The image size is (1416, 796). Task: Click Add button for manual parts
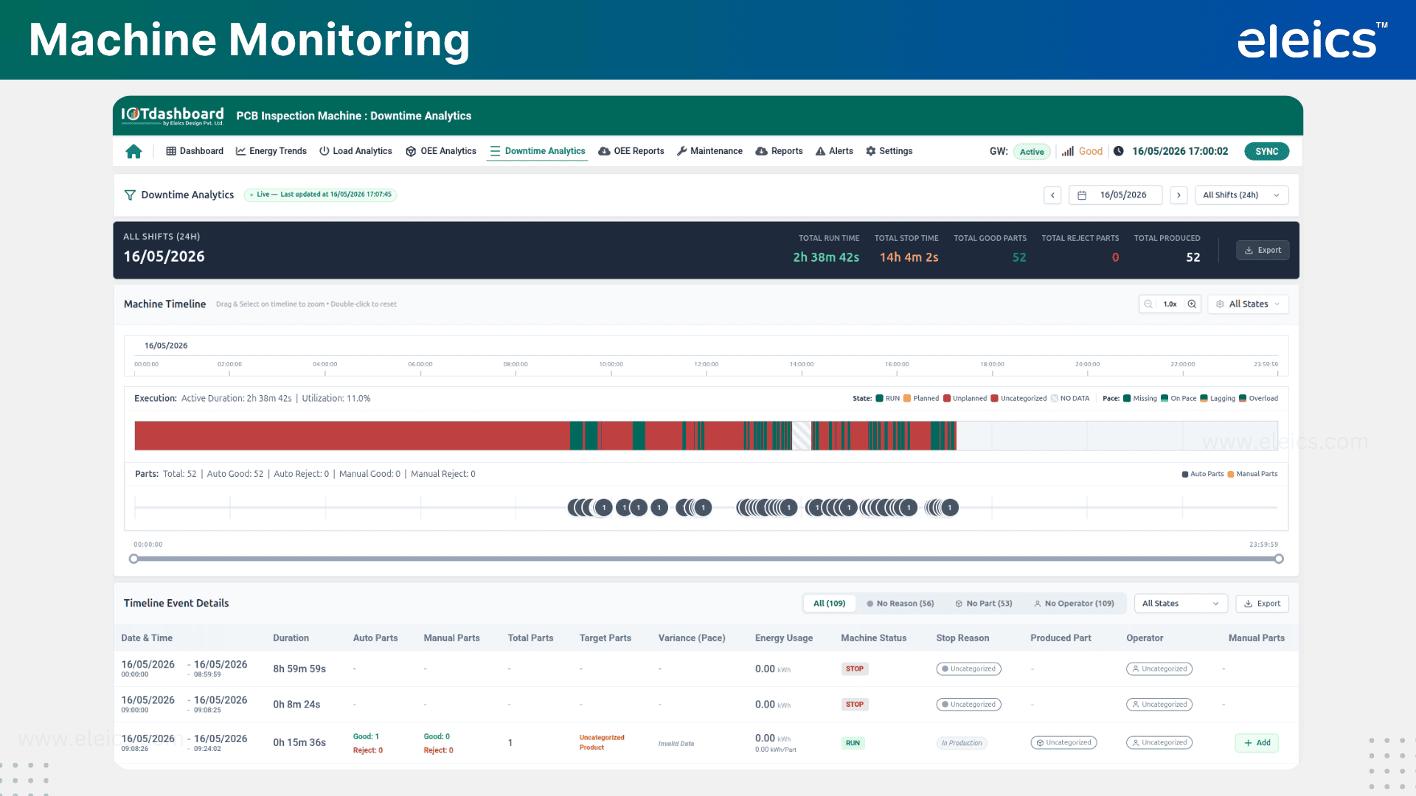click(1257, 743)
